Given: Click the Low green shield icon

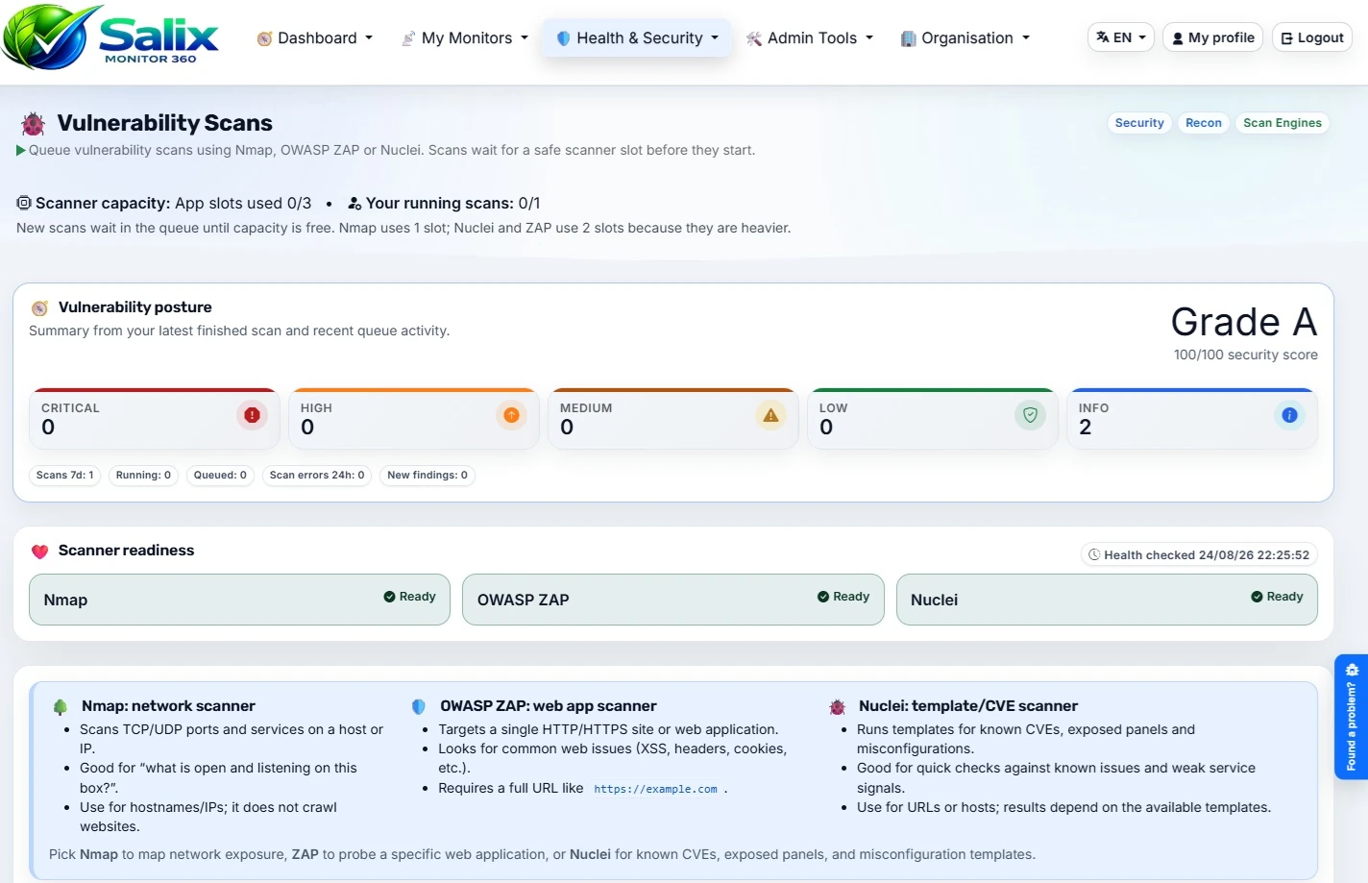Looking at the screenshot, I should tap(1030, 415).
